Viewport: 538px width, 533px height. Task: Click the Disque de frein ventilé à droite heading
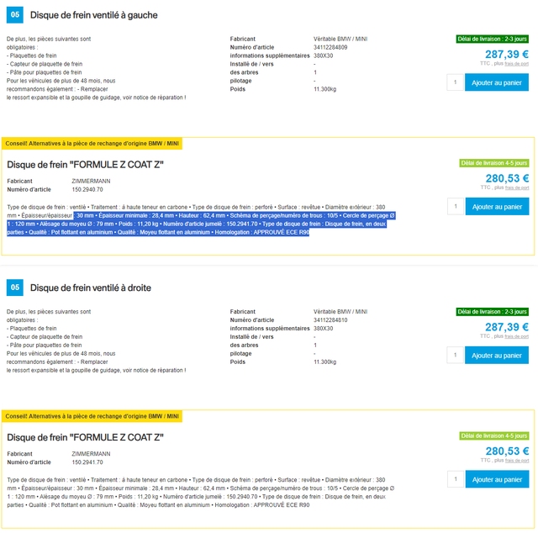(x=91, y=288)
